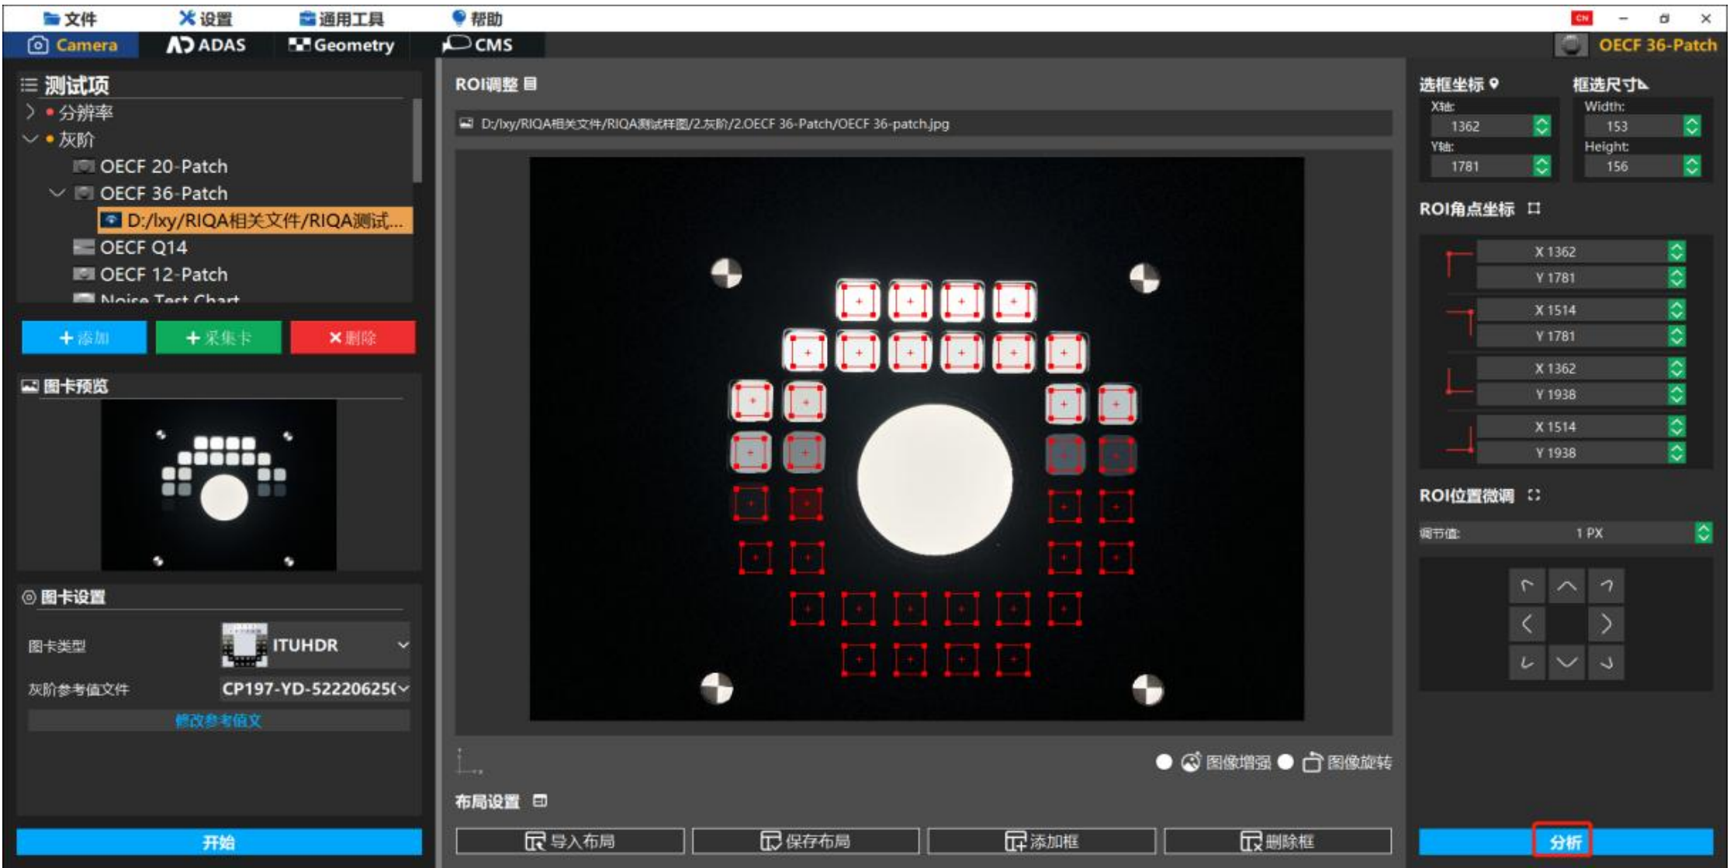Click the ROI调整 list icon
Screen dimensions: 1730x868
coord(531,84)
